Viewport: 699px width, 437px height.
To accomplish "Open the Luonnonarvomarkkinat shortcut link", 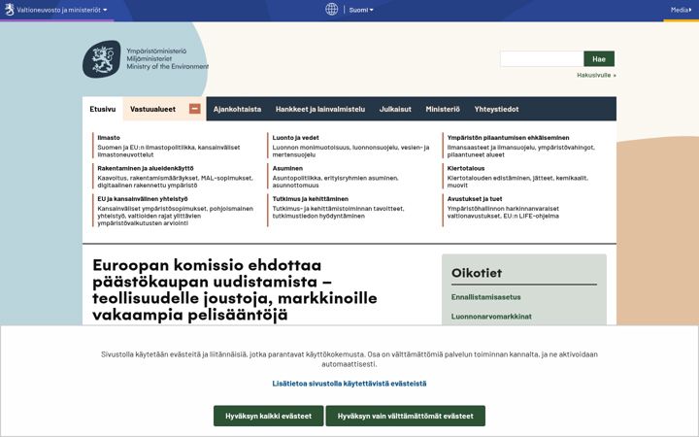I will 491,317.
